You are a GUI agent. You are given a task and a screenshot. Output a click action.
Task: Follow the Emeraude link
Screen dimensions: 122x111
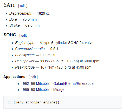[85, 84]
